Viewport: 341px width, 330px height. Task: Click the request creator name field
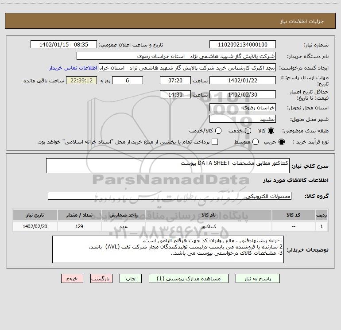tap(187, 68)
